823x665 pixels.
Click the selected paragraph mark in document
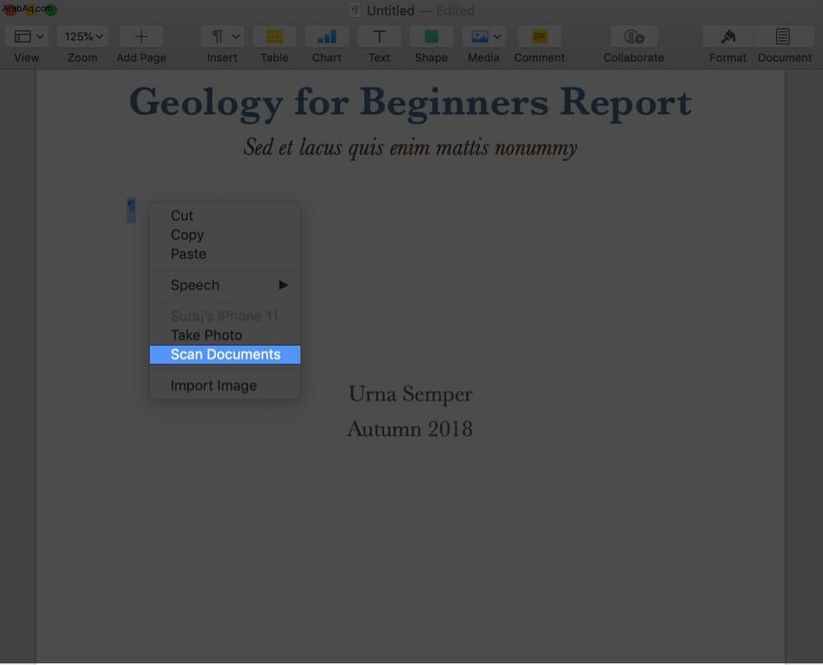click(x=131, y=209)
